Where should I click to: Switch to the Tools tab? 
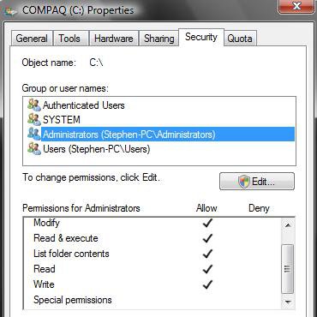click(x=69, y=39)
